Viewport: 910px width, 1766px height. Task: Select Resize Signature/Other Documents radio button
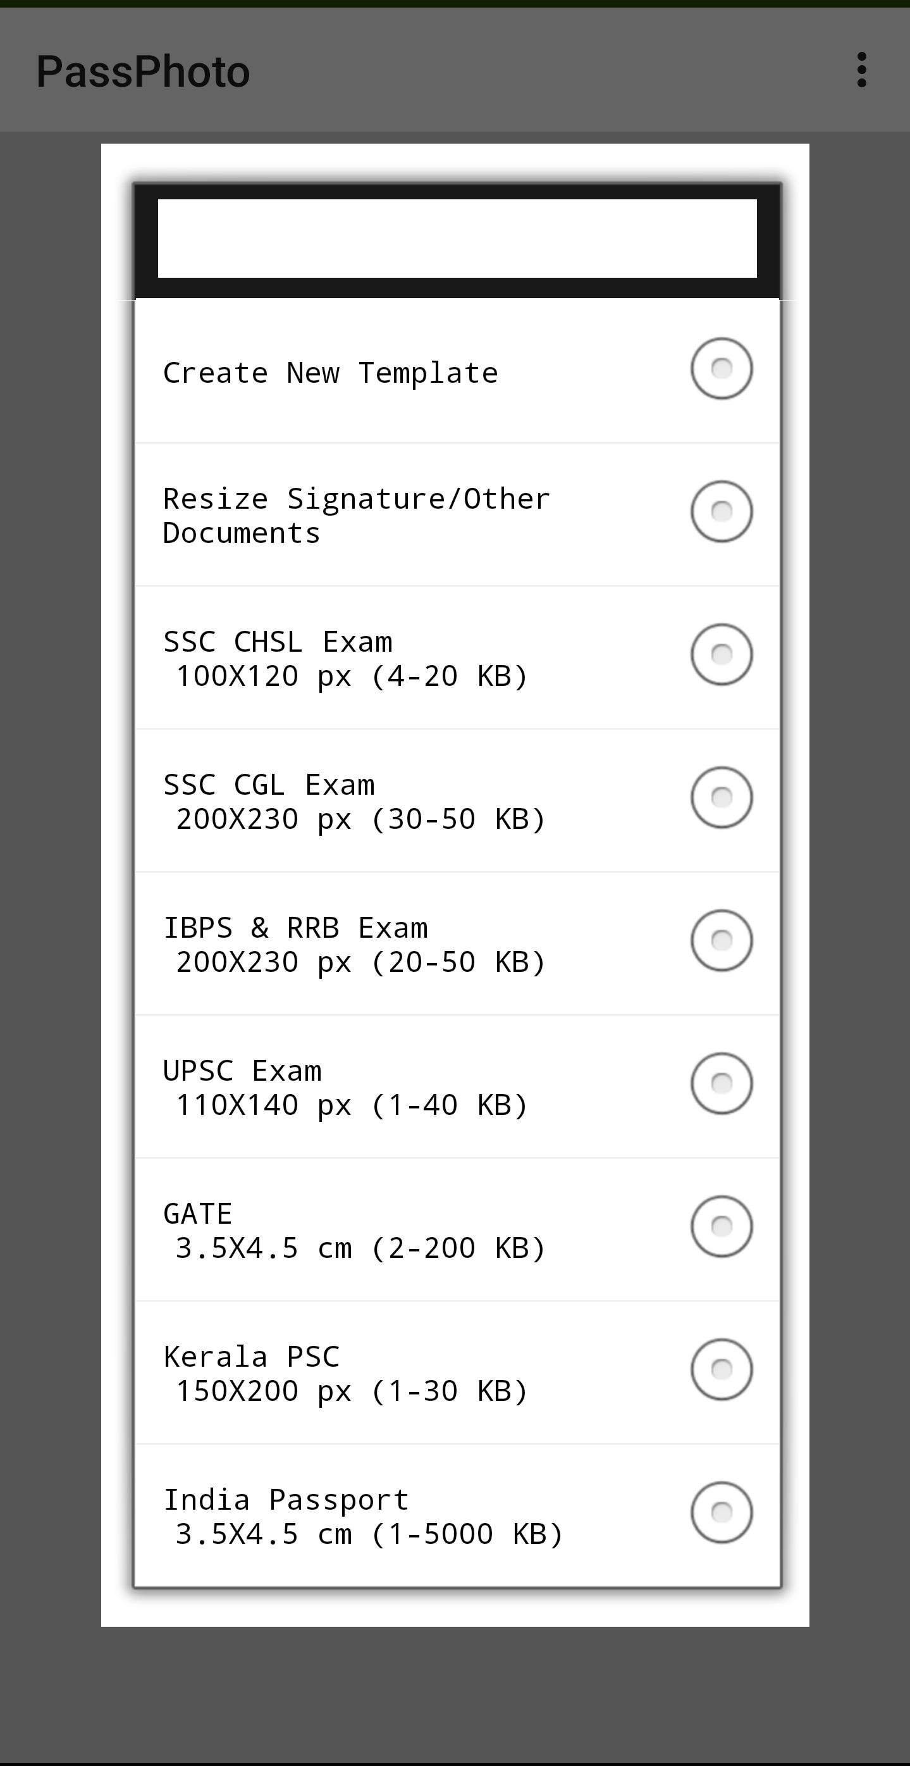pos(721,511)
